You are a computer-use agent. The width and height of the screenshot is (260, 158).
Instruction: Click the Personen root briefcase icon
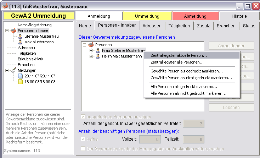coord(91,45)
